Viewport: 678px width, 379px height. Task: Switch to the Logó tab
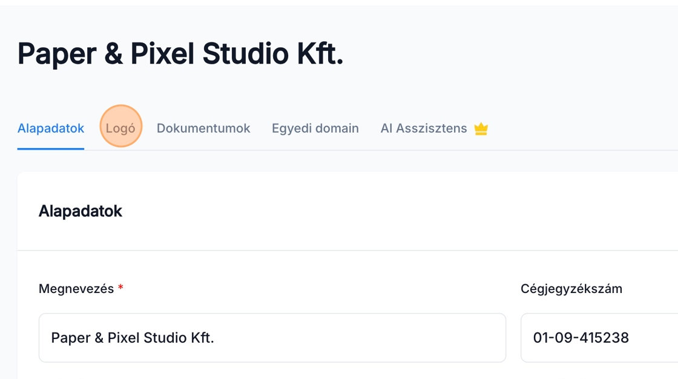tap(120, 128)
